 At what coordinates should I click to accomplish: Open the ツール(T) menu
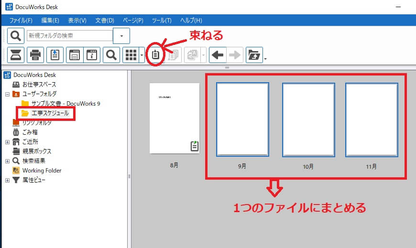161,21
